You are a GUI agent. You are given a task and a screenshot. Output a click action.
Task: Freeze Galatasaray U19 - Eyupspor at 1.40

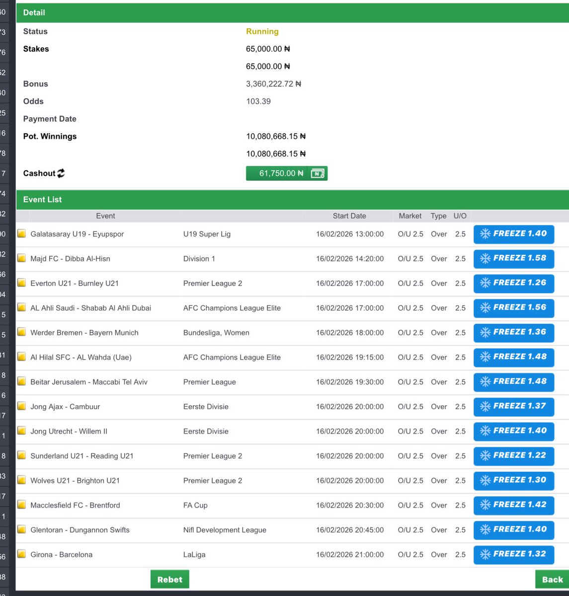pos(514,234)
